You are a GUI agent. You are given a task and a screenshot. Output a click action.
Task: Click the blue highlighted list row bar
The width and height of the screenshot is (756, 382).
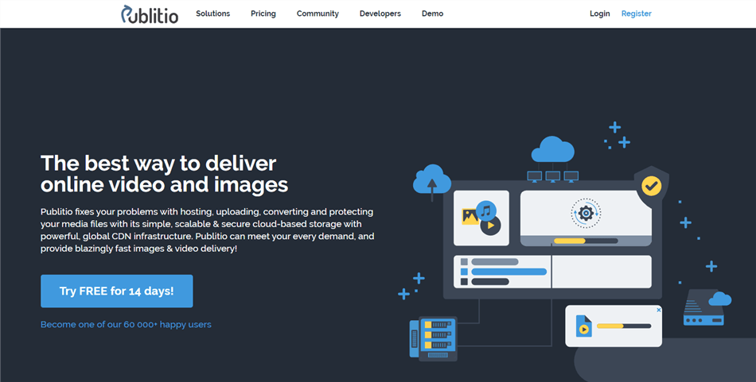pyautogui.click(x=509, y=272)
